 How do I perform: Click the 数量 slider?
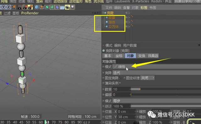tap(166, 89)
